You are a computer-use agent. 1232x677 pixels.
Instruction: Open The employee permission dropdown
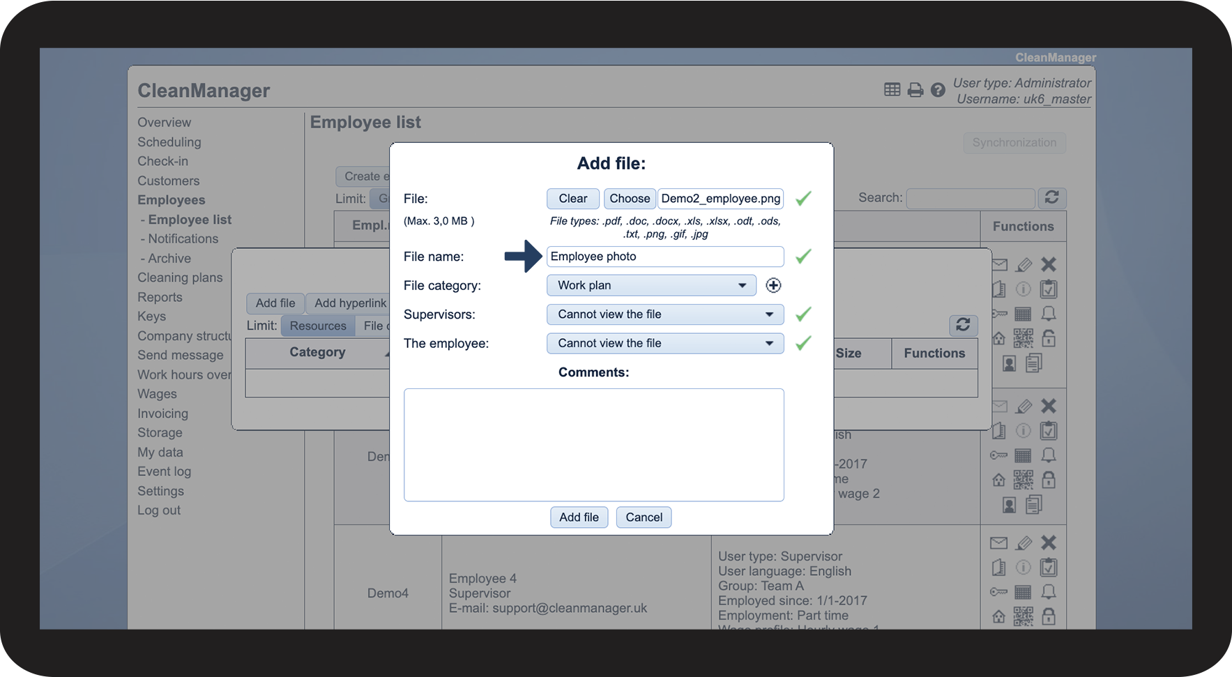point(665,343)
